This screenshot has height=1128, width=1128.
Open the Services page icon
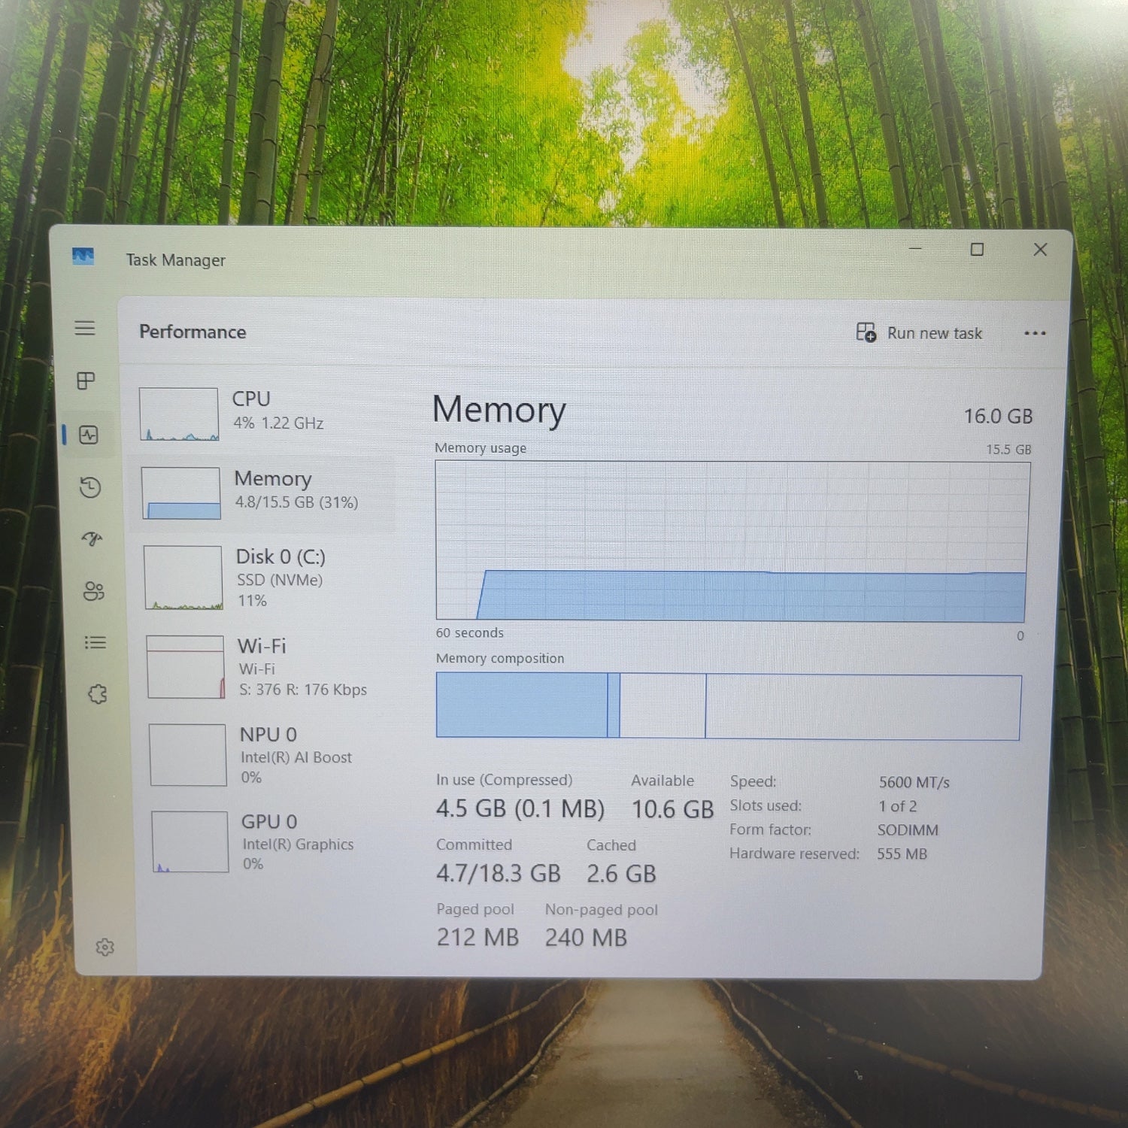[97, 694]
